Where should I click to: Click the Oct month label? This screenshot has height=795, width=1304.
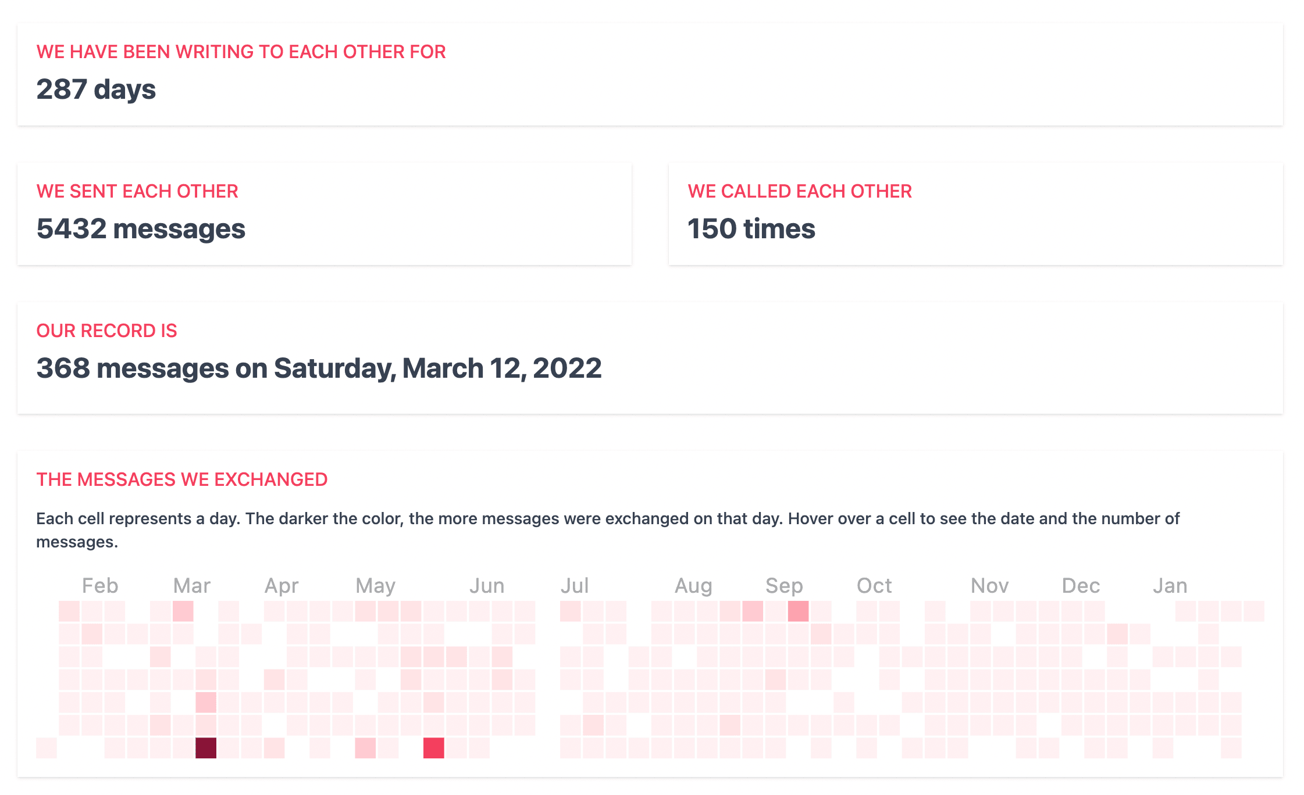point(874,586)
